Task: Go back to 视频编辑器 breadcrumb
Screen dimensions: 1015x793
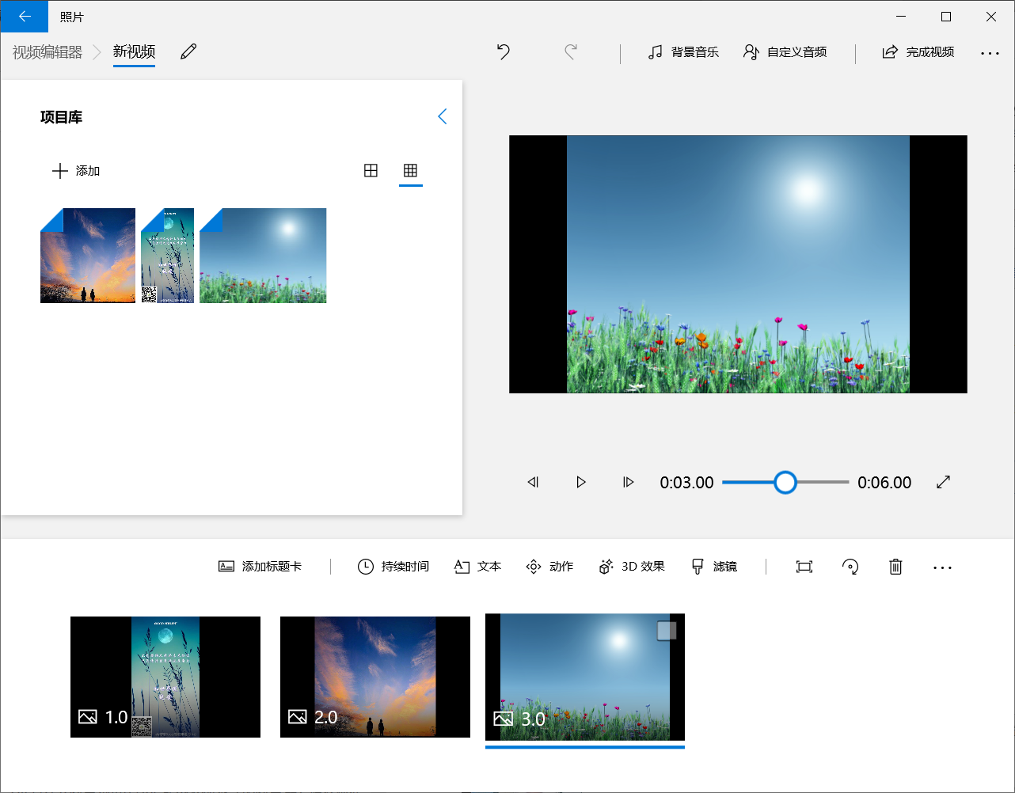Action: point(48,51)
